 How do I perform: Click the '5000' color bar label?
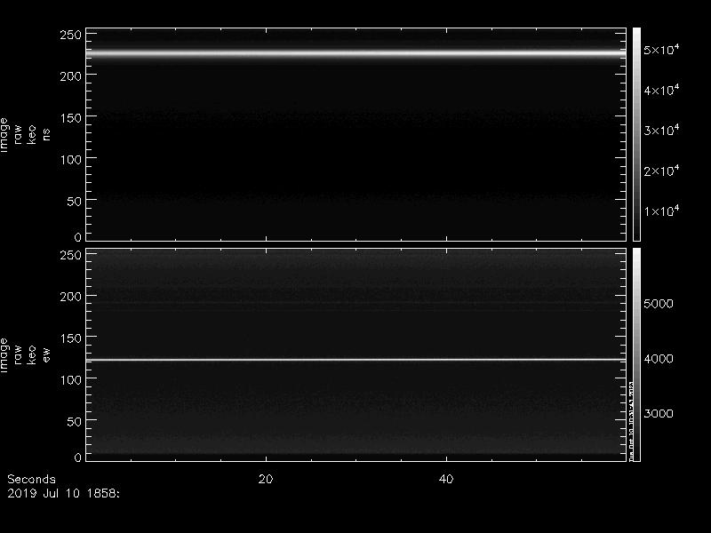(659, 304)
